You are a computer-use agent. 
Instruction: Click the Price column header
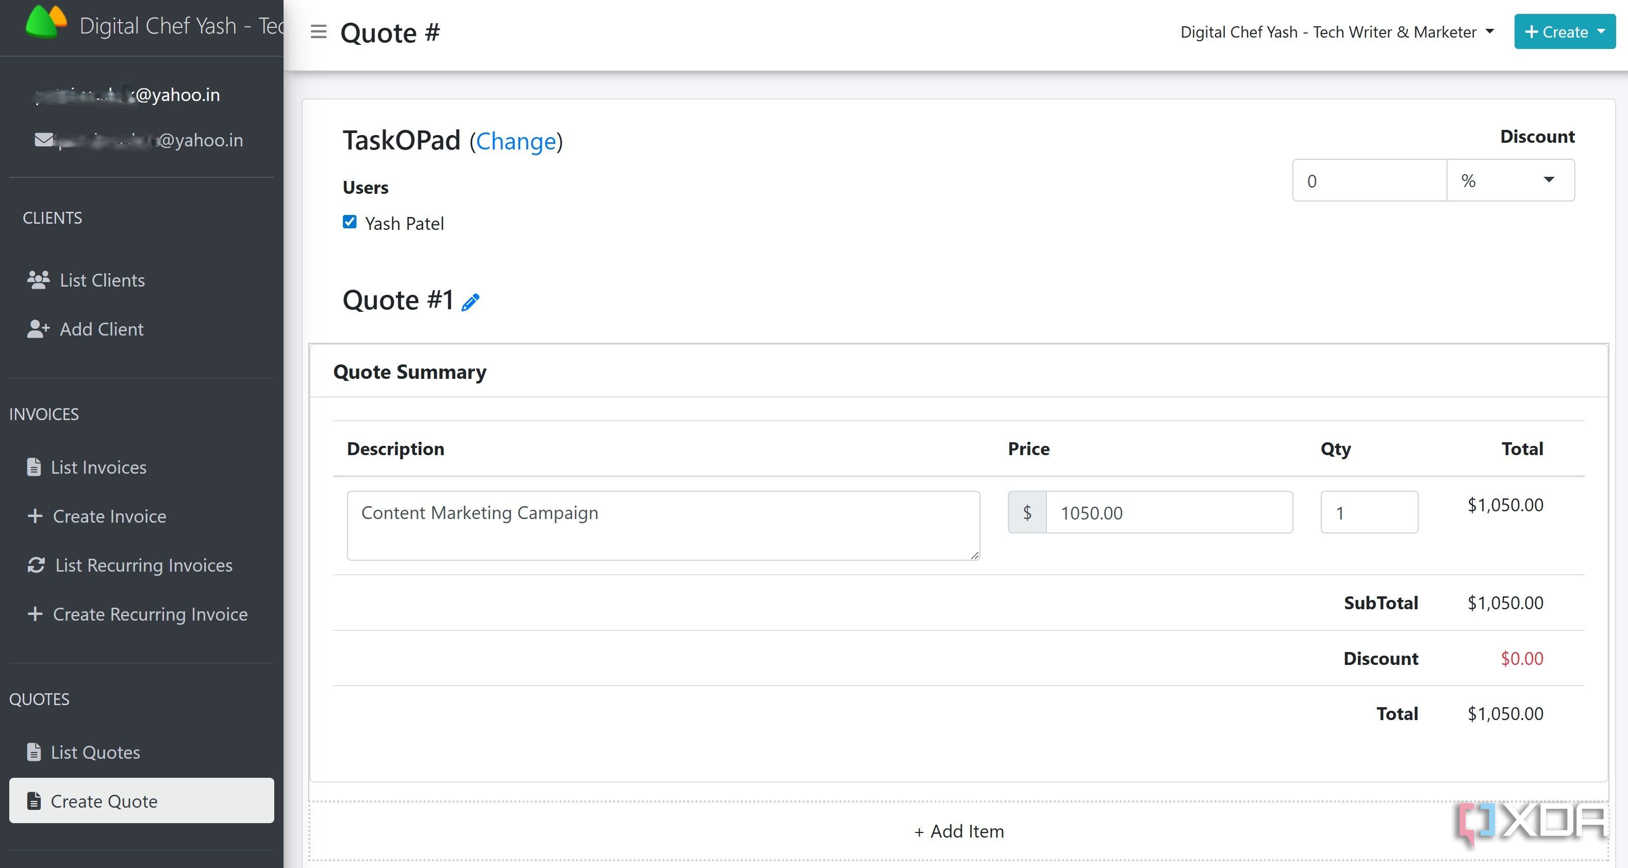[1028, 448]
